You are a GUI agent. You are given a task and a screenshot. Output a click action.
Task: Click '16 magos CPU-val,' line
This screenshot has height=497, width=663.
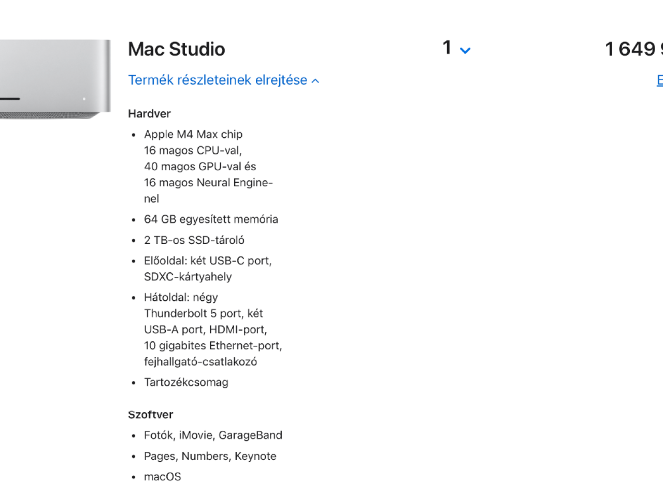(193, 150)
